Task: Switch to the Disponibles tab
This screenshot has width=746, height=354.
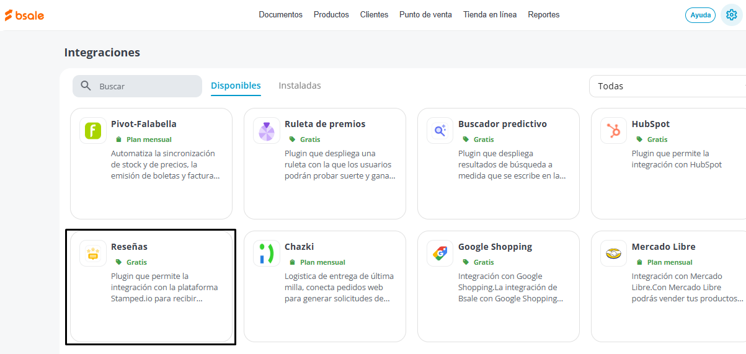Action: (x=236, y=86)
